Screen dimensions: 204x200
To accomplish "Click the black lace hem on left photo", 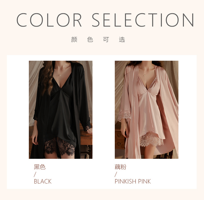I will click(x=60, y=146).
